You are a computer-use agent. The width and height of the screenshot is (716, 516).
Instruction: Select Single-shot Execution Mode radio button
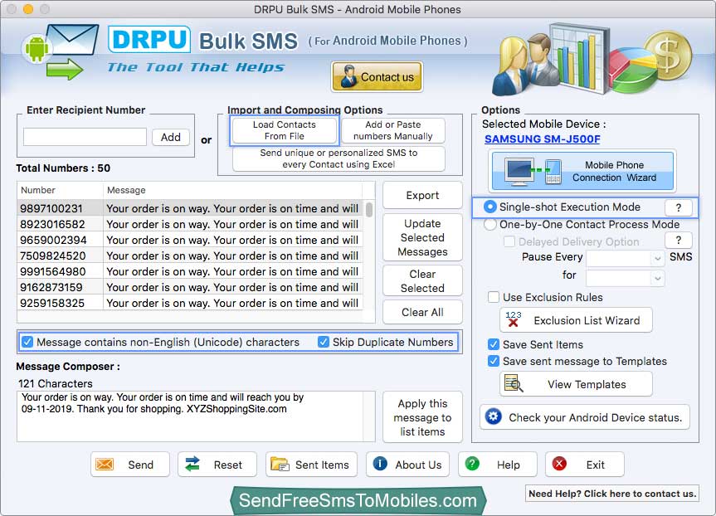pyautogui.click(x=490, y=207)
